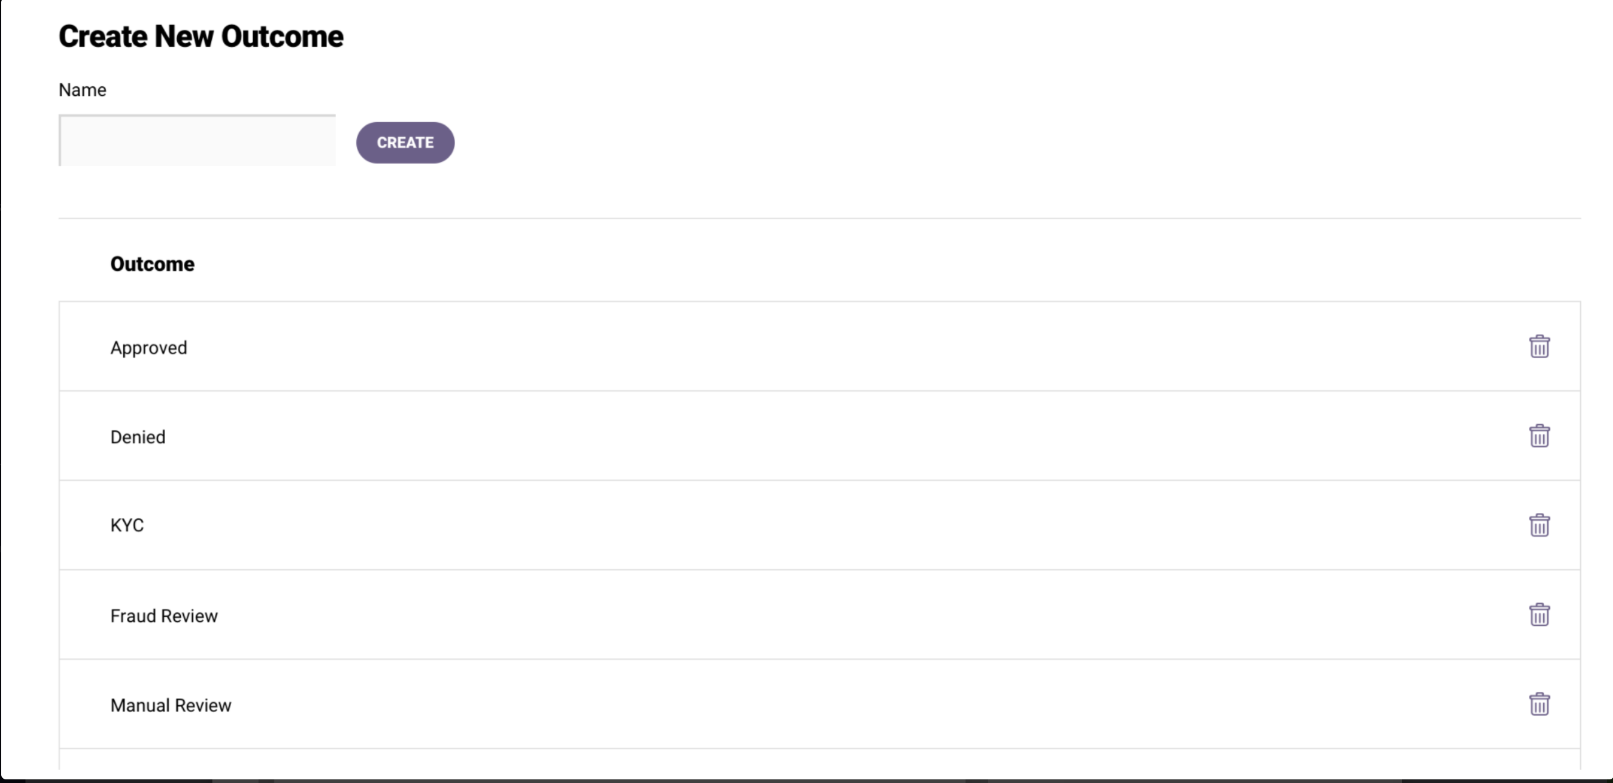Image resolution: width=1613 pixels, height=783 pixels.
Task: Remove the KYC outcome via trash icon
Action: tap(1539, 526)
